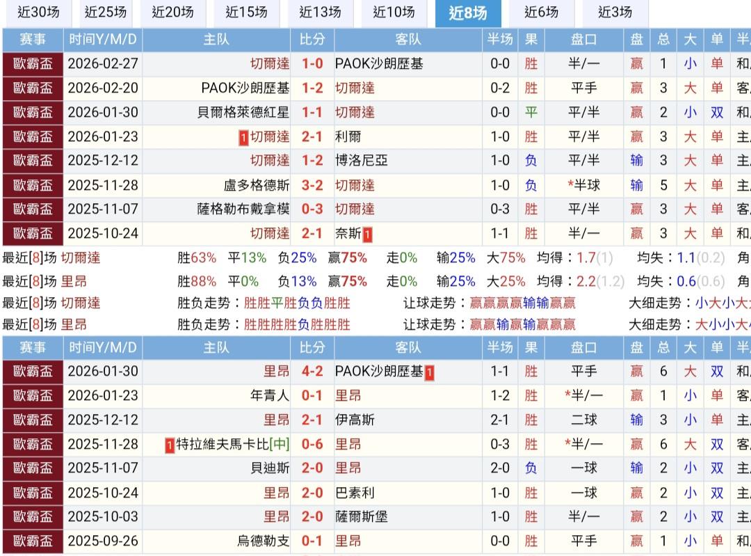Click home team 貝迪斯
Image resolution: width=751 pixels, height=556 pixels.
pos(270,468)
